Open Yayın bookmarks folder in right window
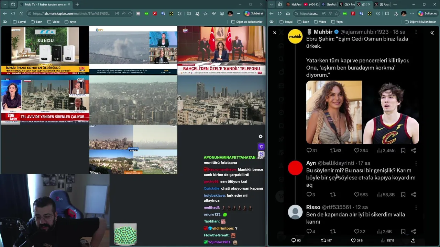The width and height of the screenshot is (440, 247). (x=337, y=22)
